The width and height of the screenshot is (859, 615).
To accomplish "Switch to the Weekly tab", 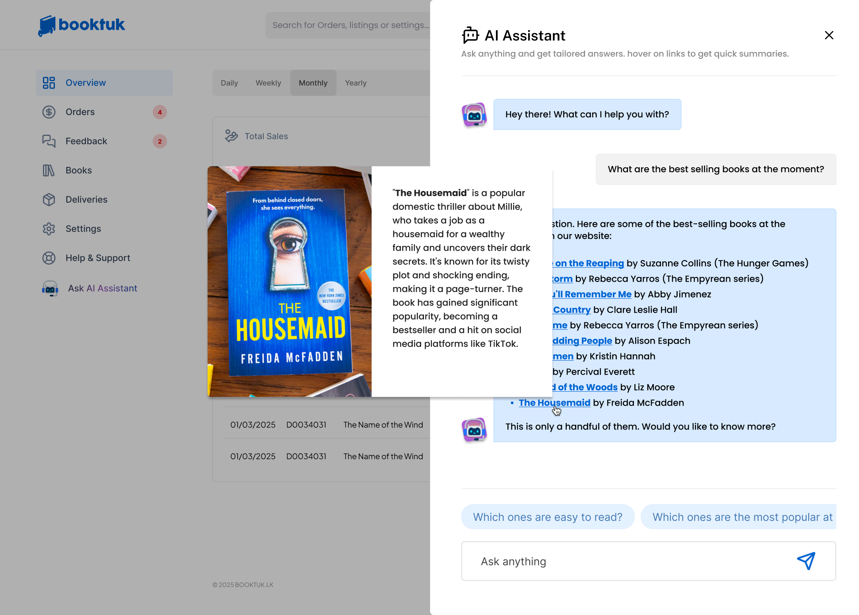I will click(268, 83).
